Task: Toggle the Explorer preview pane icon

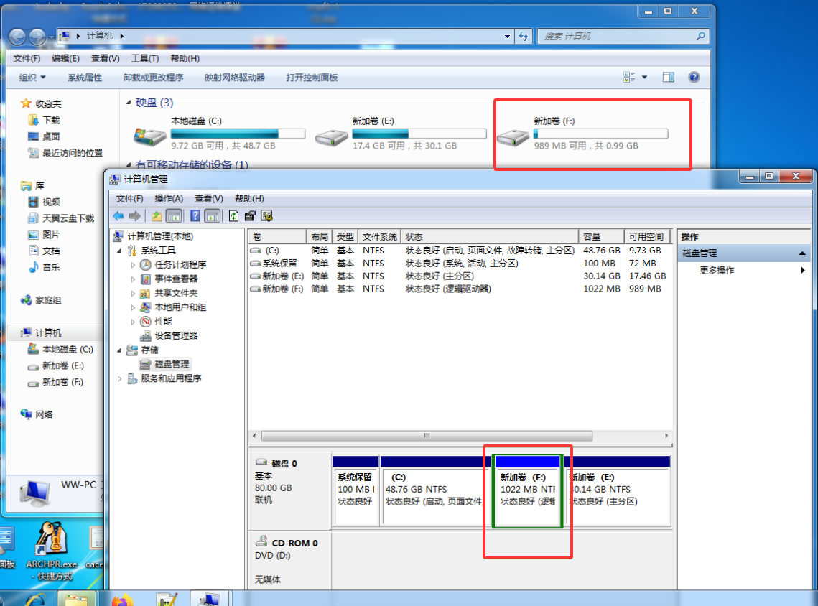Action: click(x=669, y=78)
